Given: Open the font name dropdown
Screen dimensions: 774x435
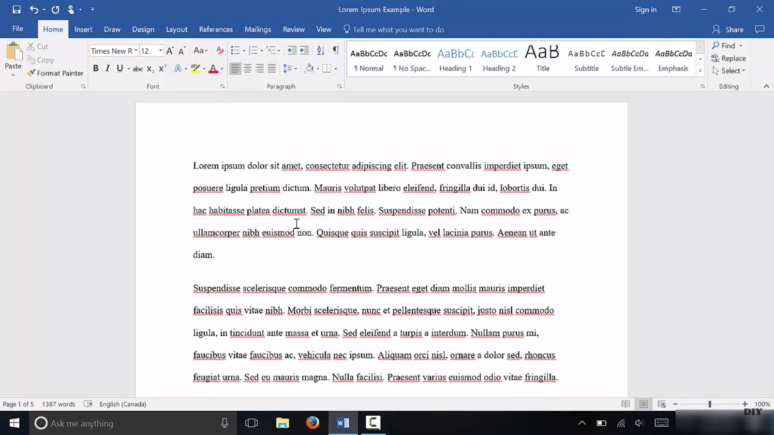Looking at the screenshot, I should [136, 51].
